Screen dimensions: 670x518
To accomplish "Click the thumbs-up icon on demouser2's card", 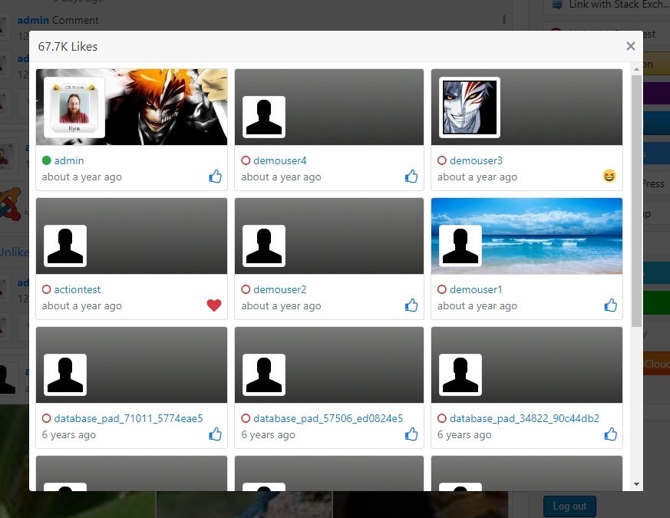I will coord(411,305).
